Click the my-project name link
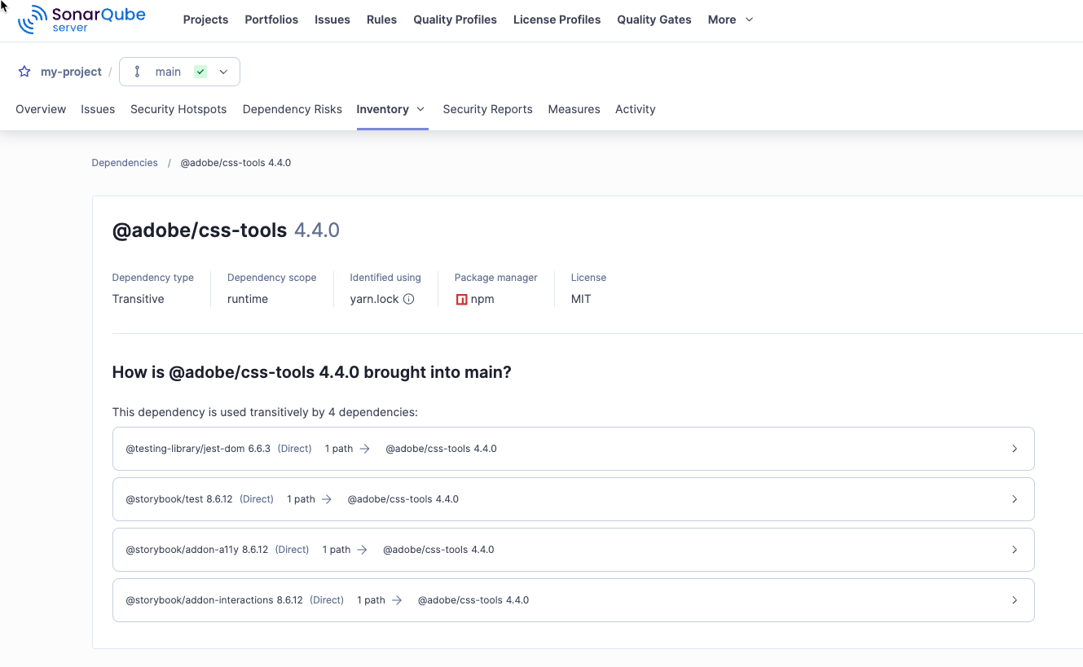Image resolution: width=1083 pixels, height=667 pixels. pyautogui.click(x=71, y=72)
